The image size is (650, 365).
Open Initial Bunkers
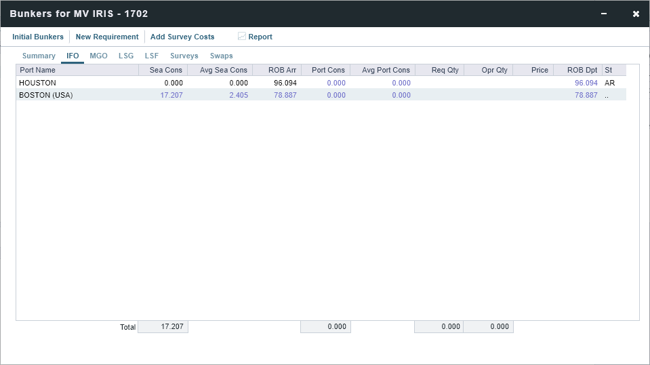coord(38,37)
